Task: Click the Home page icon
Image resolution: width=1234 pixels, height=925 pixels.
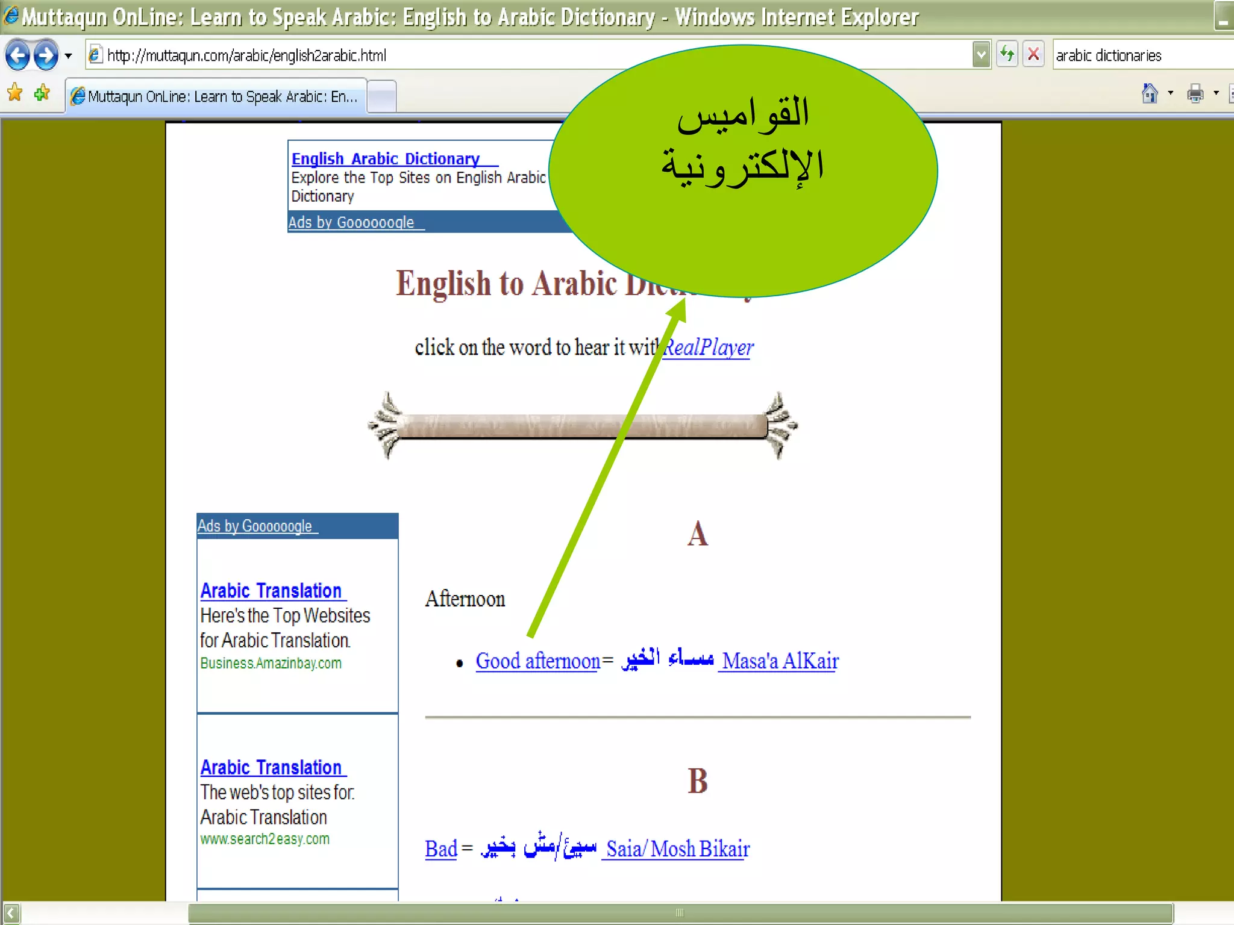Action: point(1150,93)
